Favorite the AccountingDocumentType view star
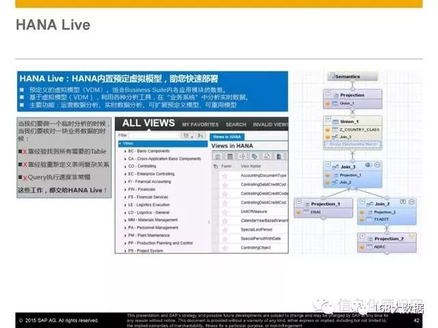 [225, 176]
